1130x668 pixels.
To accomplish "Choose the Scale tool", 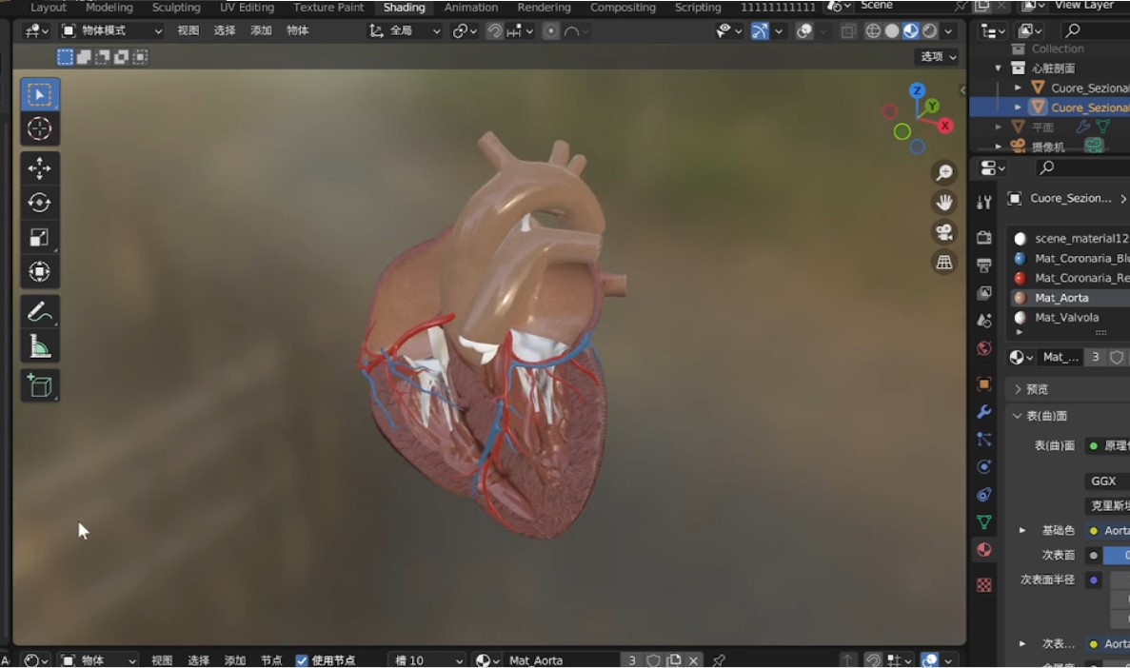I will [x=40, y=238].
